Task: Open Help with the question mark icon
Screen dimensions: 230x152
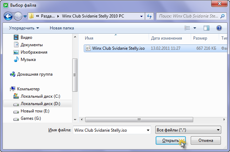Action: point(219,28)
